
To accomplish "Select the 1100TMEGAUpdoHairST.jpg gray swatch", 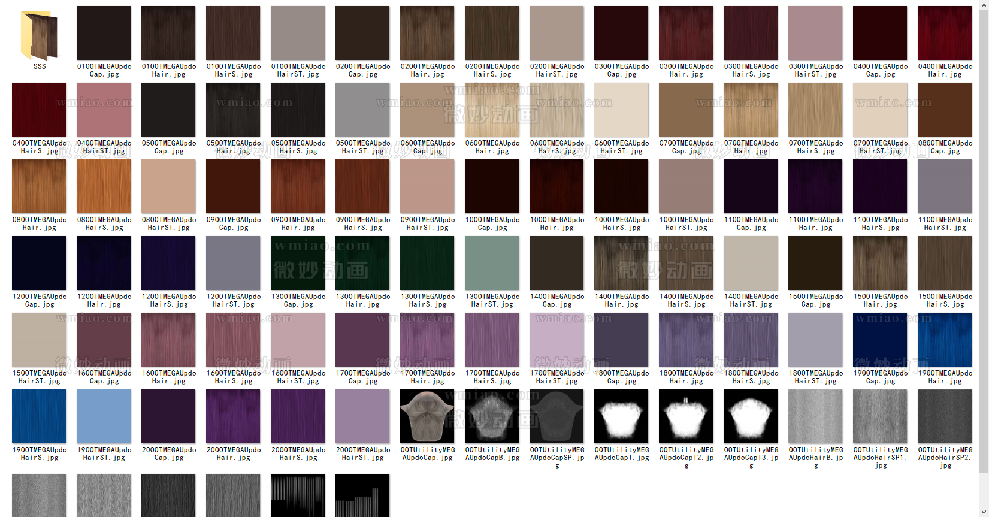I will [x=945, y=187].
